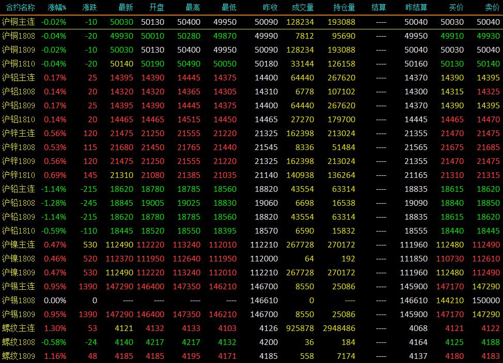
Task: Select the 螺纹1809 contract row
Action: pos(251,356)
